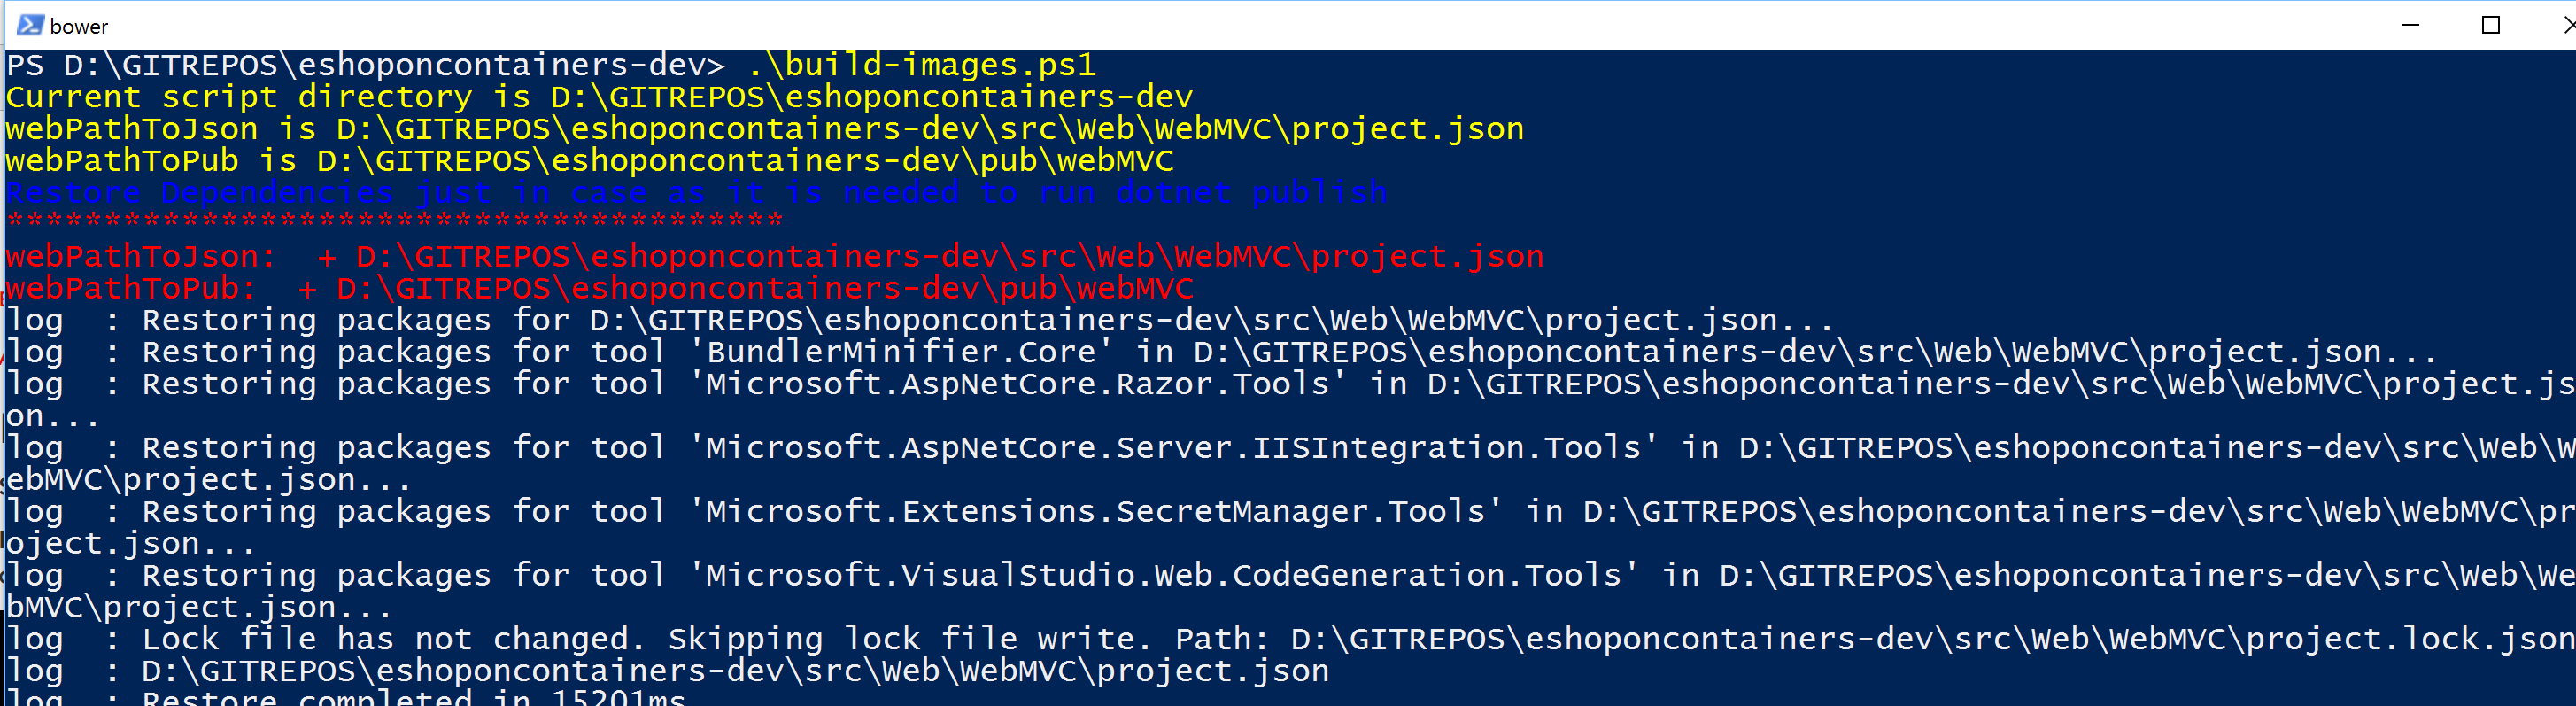Click the red "webPathToPub:" line
The width and height of the screenshot is (2576, 706).
point(598,289)
